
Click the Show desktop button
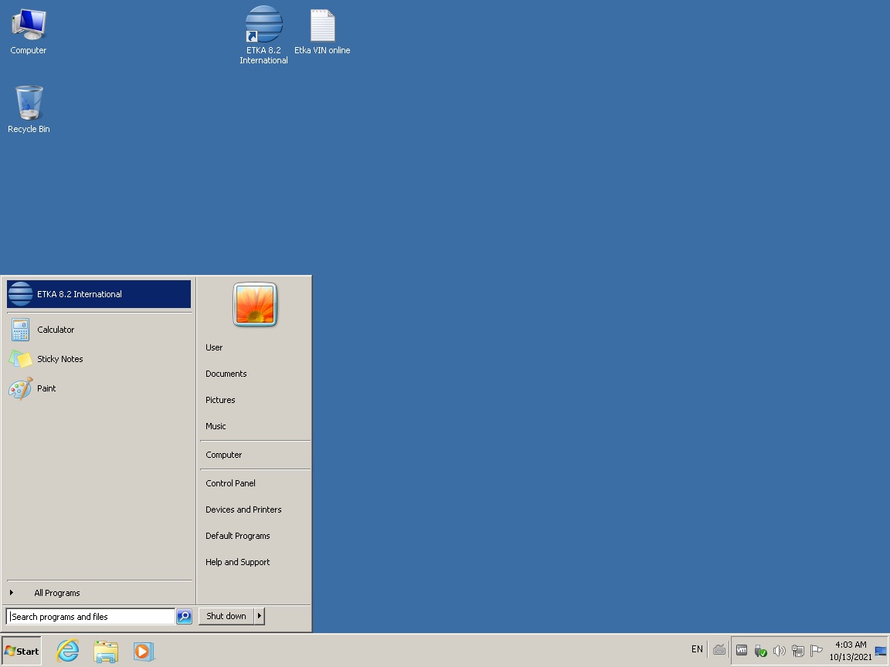coord(882,651)
